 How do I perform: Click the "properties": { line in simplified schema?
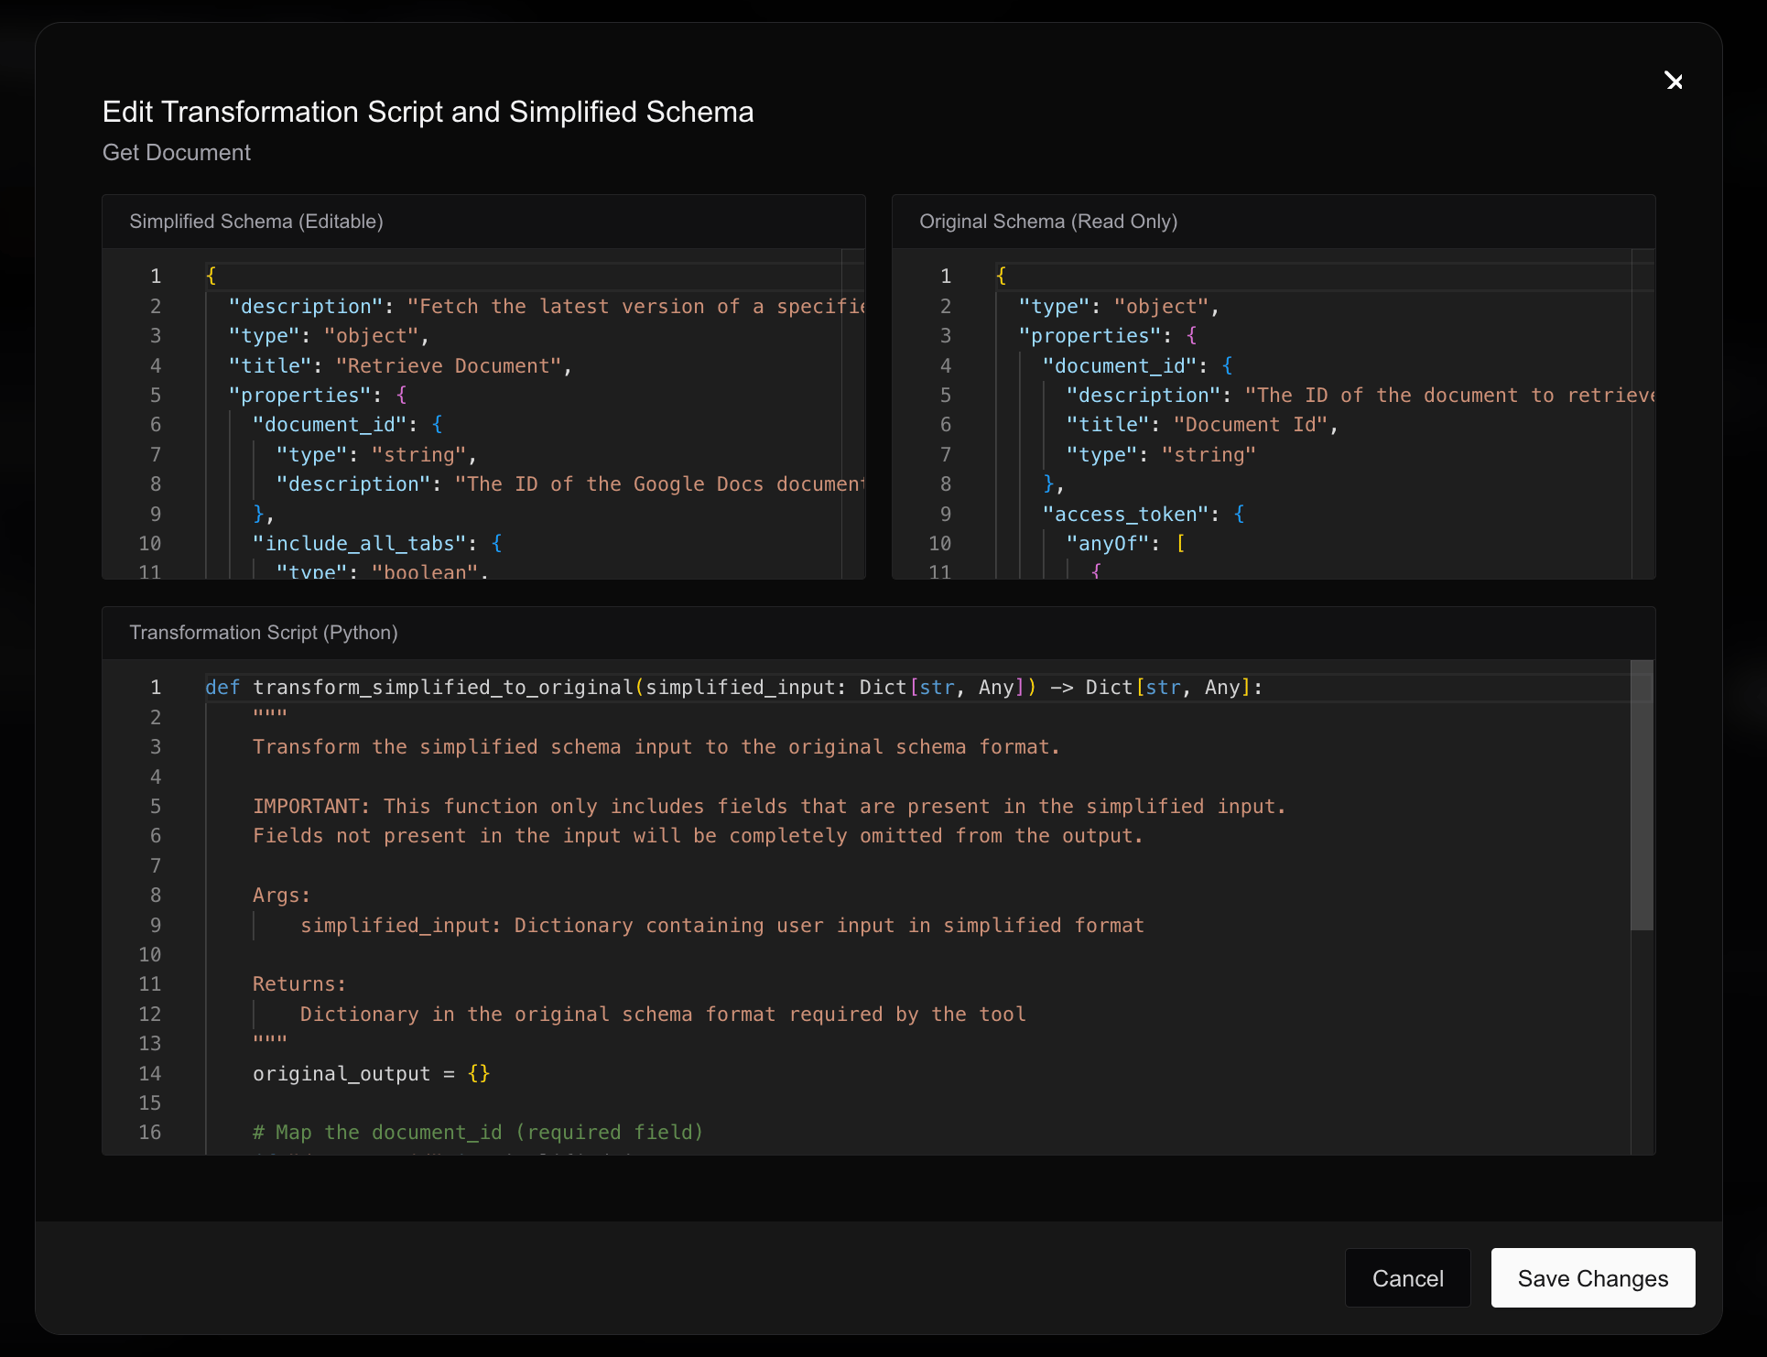point(318,396)
